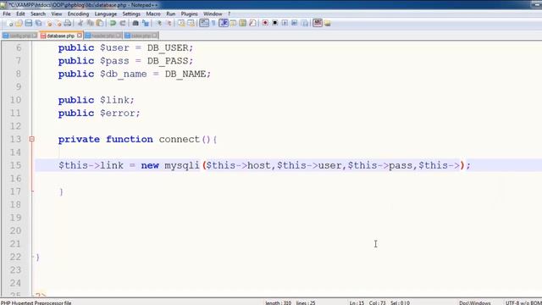The width and height of the screenshot is (542, 305).
Task: Toggle synchronized vertical scrolling
Action: pyautogui.click(x=181, y=23)
